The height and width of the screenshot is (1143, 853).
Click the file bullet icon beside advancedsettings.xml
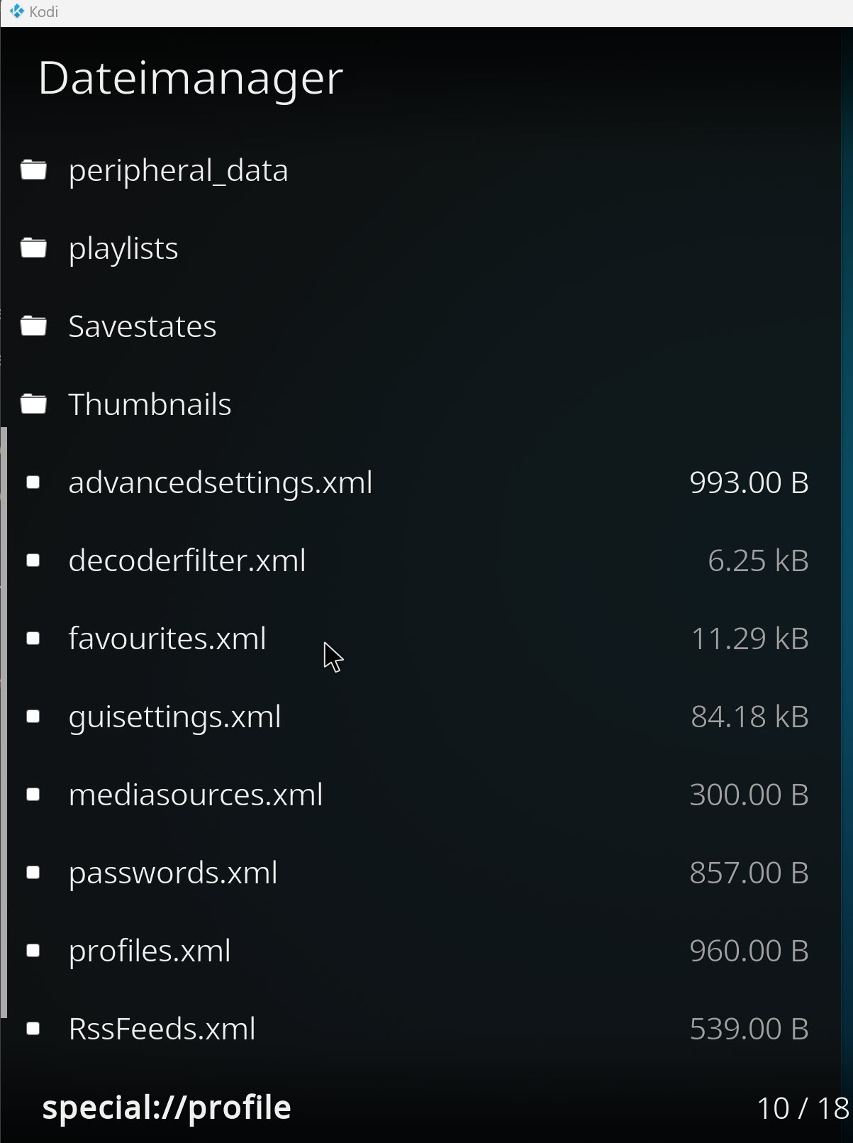(33, 482)
